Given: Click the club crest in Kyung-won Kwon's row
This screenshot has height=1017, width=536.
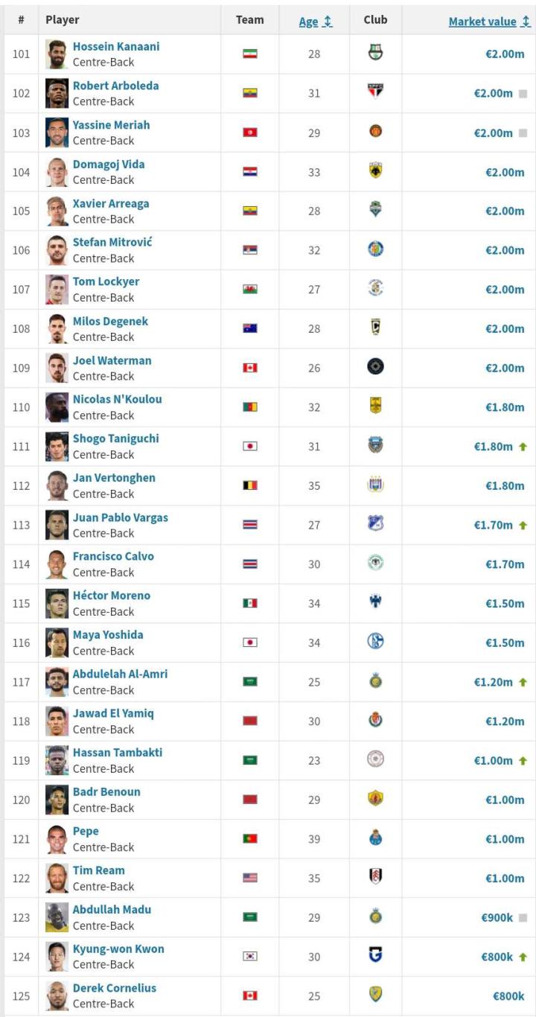Looking at the screenshot, I should [375, 956].
